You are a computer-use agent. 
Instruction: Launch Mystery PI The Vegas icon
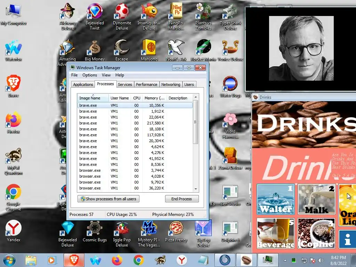[149, 234]
